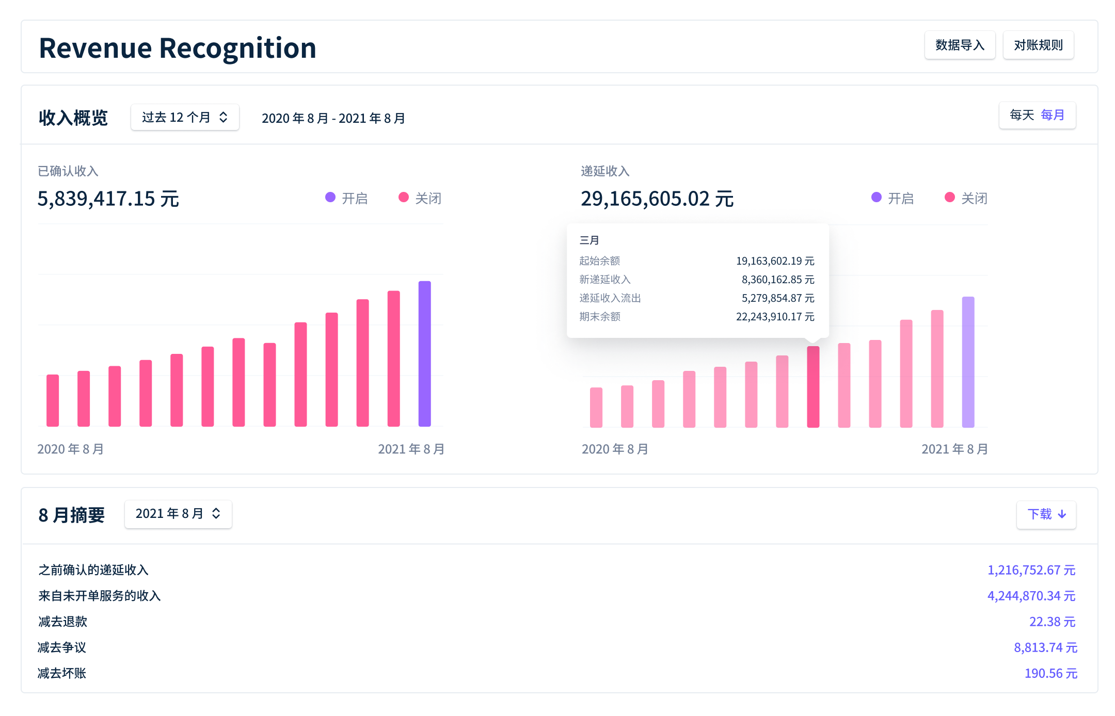
Task: Click the 29,165,605.02 元 deferred revenue total
Action: click(657, 199)
